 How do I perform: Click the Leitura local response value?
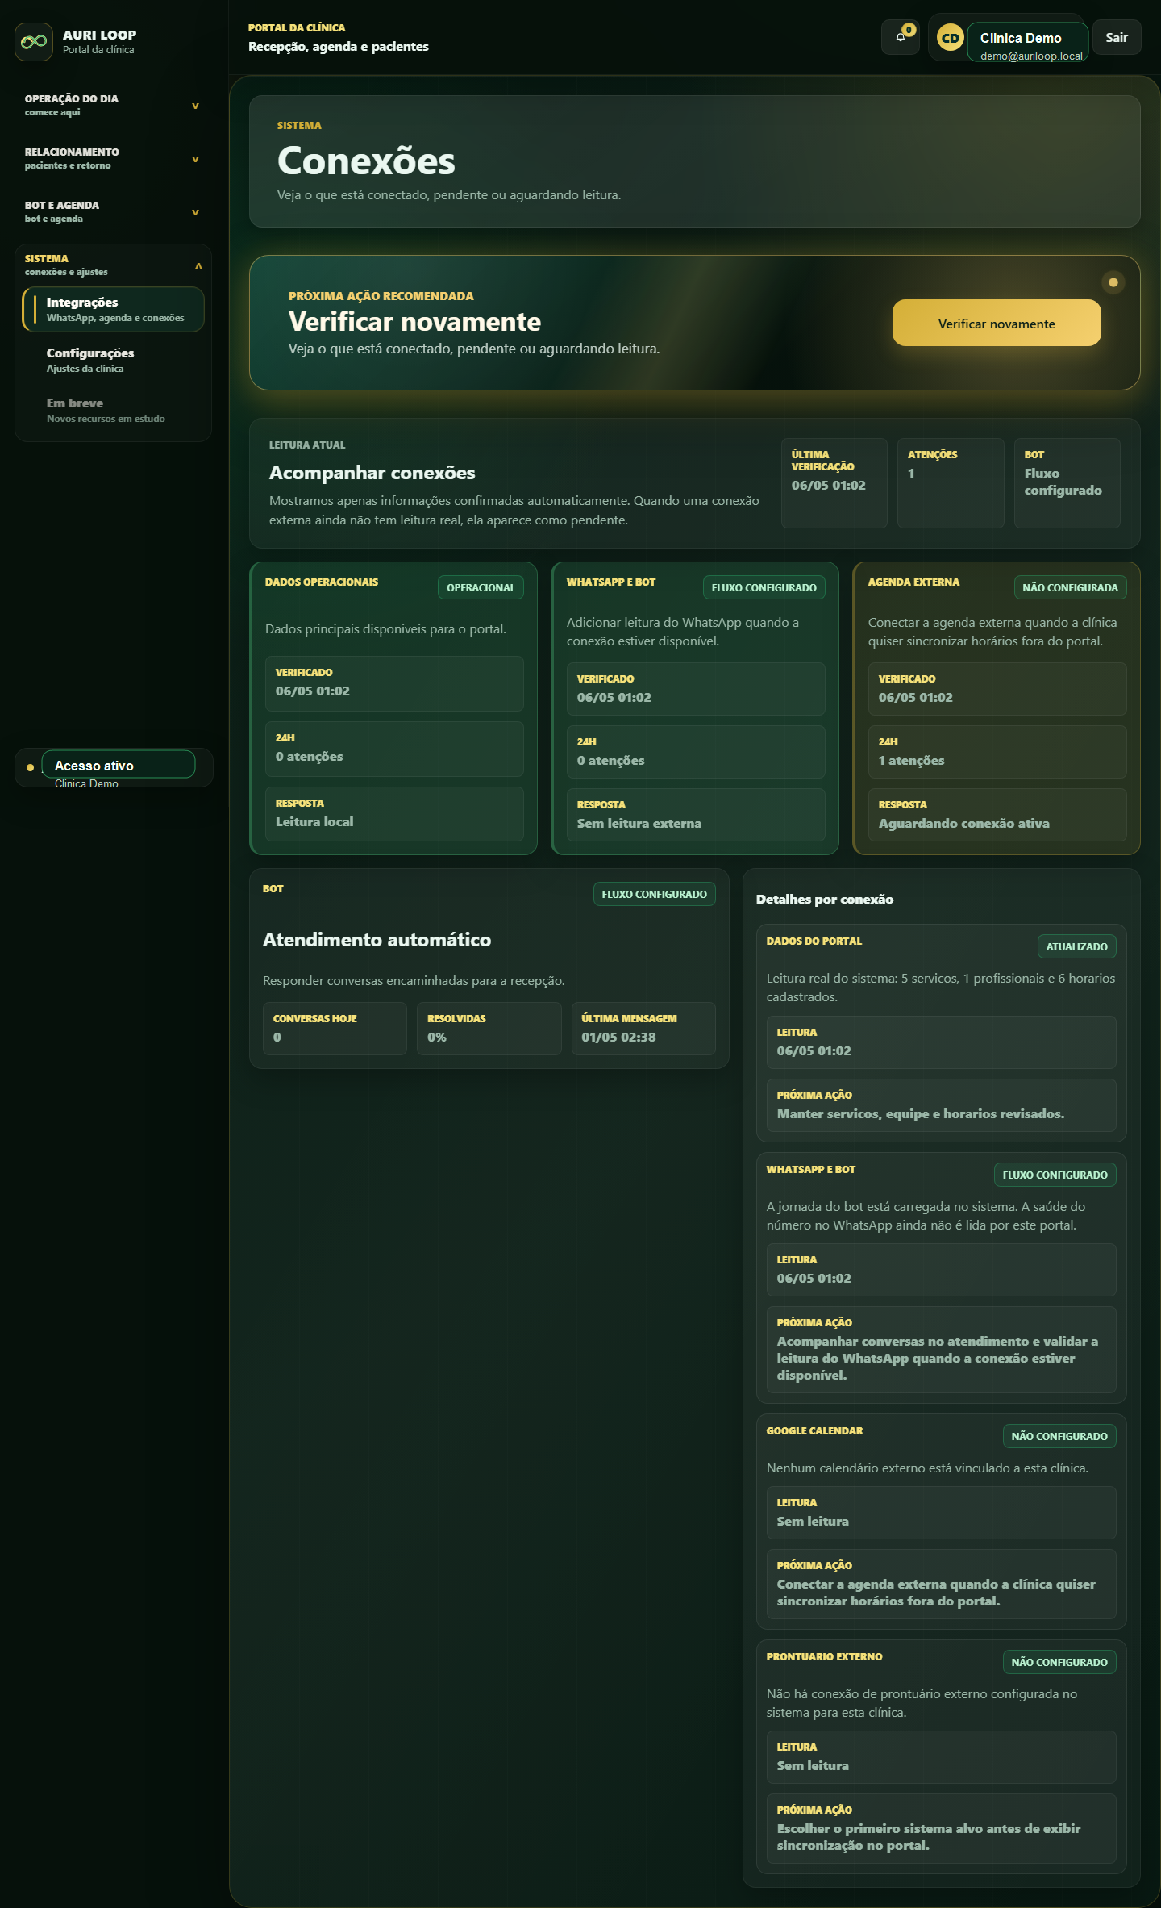pyautogui.click(x=314, y=821)
